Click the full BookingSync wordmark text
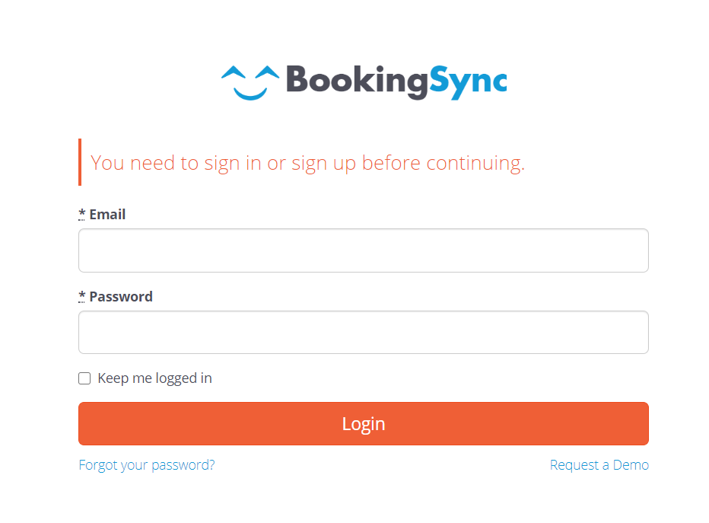The width and height of the screenshot is (709, 523). pyautogui.click(x=397, y=82)
